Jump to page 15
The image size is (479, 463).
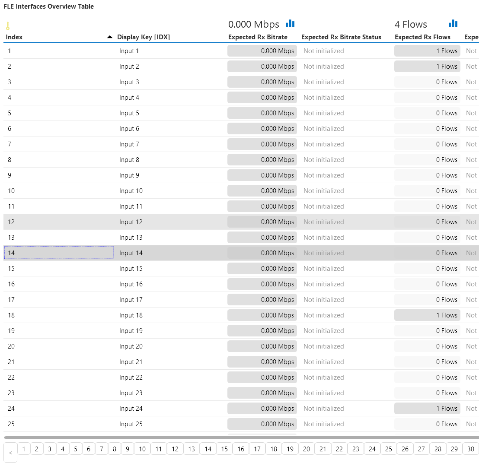coord(224,449)
